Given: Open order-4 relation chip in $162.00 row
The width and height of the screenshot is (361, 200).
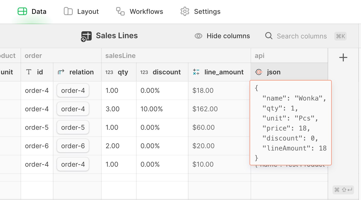Looking at the screenshot, I should pyautogui.click(x=73, y=109).
